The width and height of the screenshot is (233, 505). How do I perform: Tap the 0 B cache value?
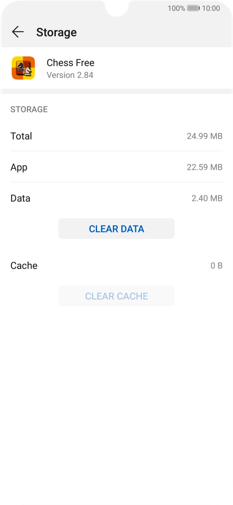click(x=216, y=266)
